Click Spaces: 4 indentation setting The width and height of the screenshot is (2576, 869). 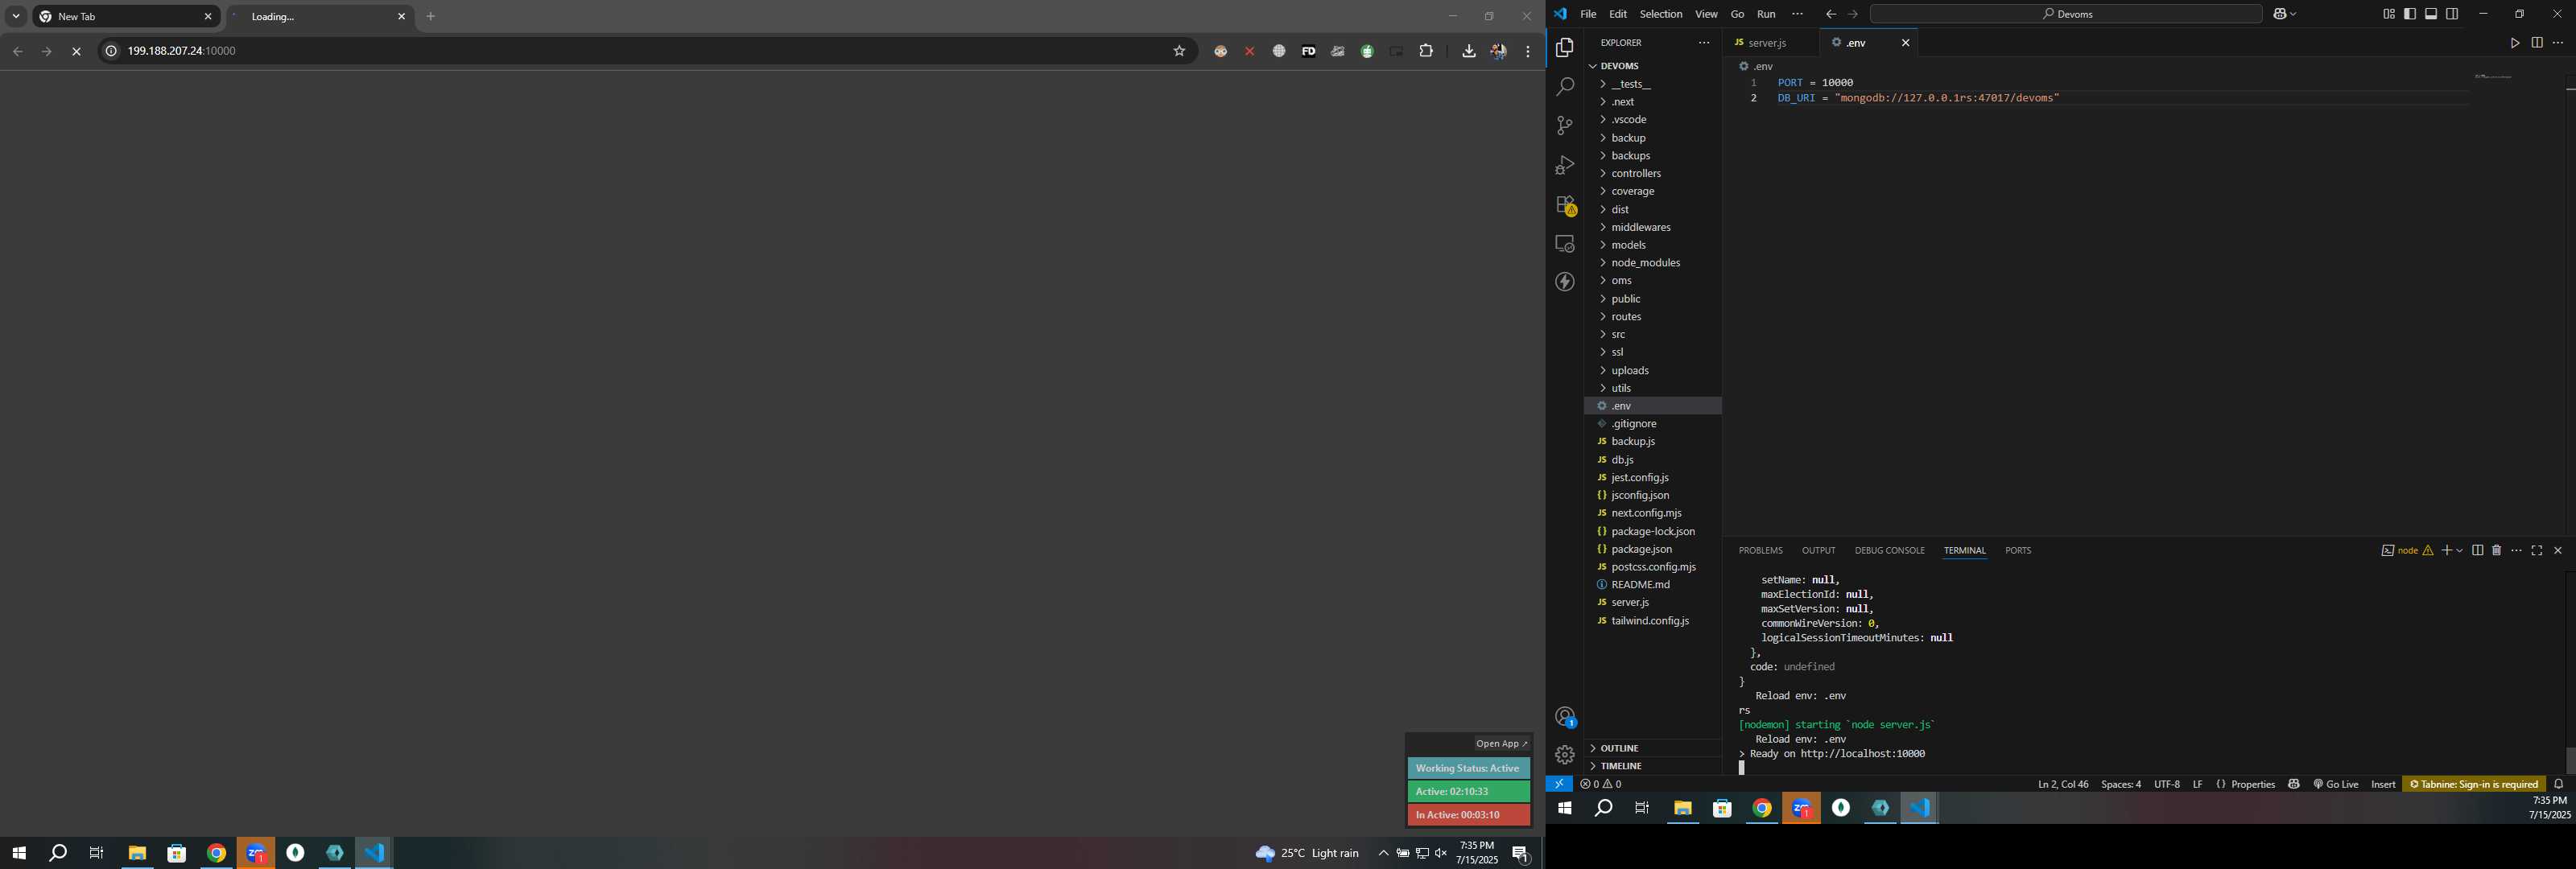(x=2121, y=785)
